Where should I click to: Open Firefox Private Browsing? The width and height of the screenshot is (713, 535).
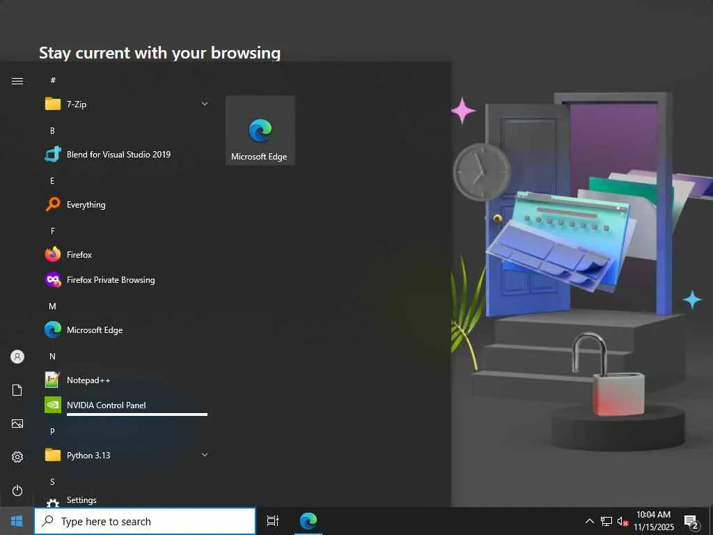[x=127, y=280]
